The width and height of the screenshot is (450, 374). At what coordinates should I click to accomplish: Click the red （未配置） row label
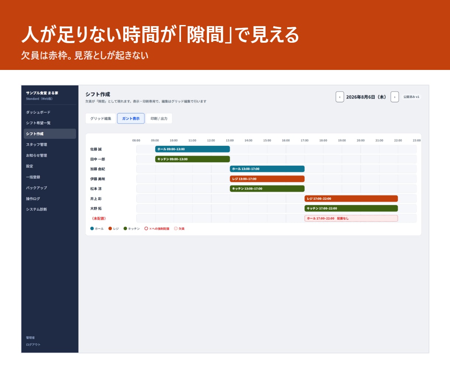coord(99,218)
